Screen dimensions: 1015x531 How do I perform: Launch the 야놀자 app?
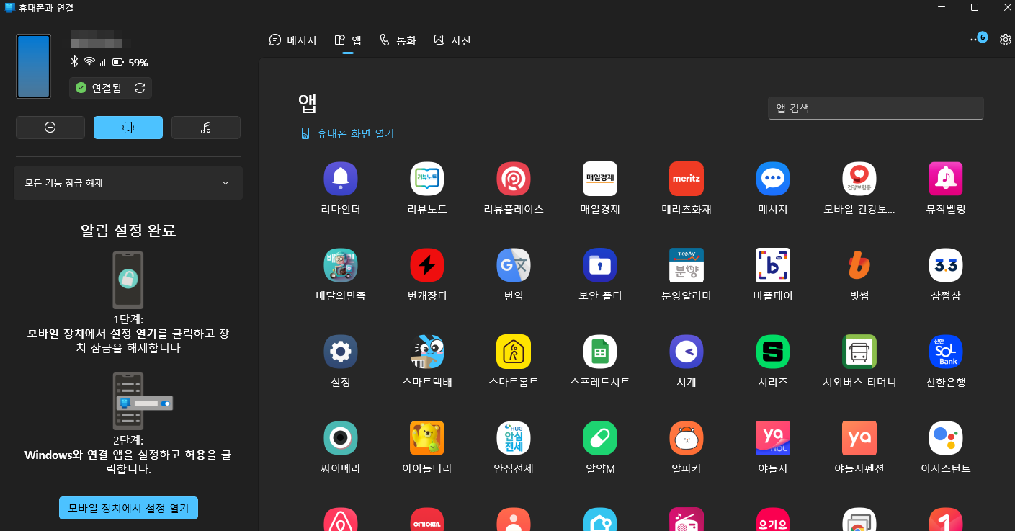pos(773,438)
